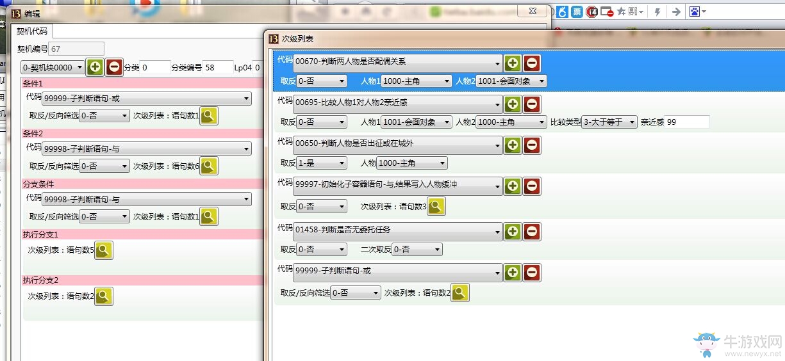Open 条件2 代码 dropdown 99998-子判断语句-与
The height and width of the screenshot is (361, 785).
tap(147, 149)
